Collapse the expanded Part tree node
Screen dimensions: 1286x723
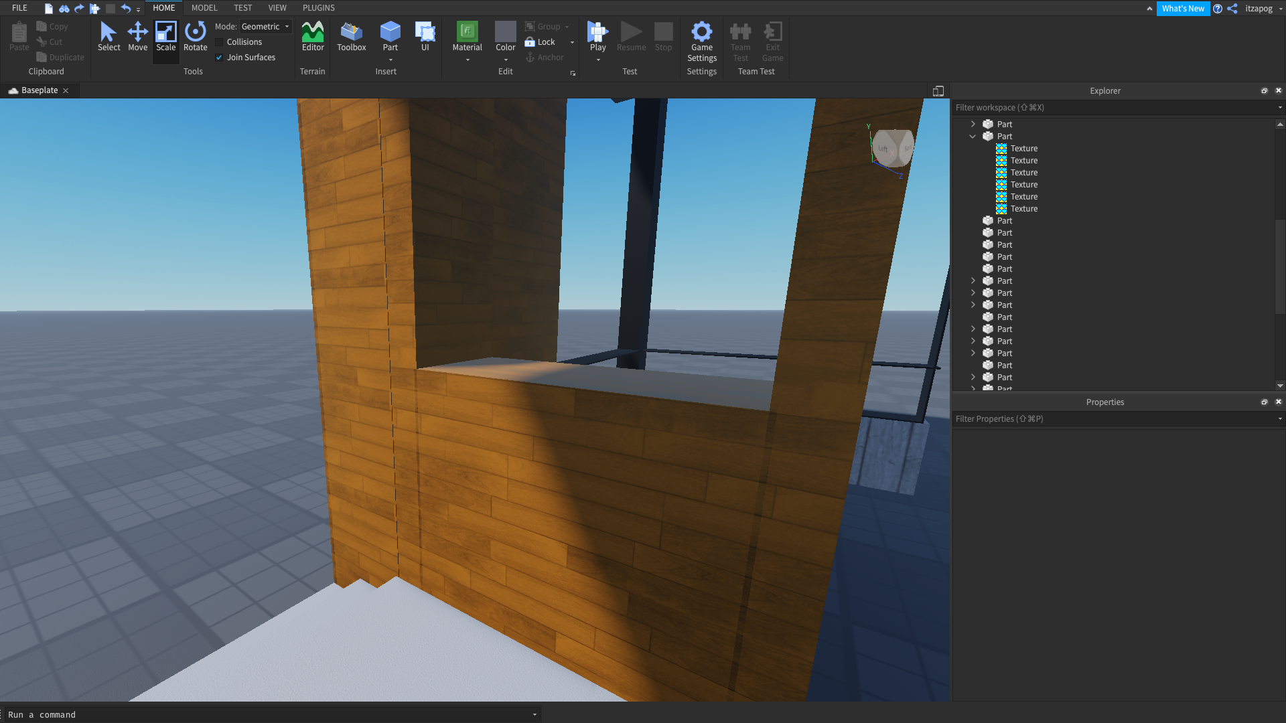pyautogui.click(x=973, y=137)
